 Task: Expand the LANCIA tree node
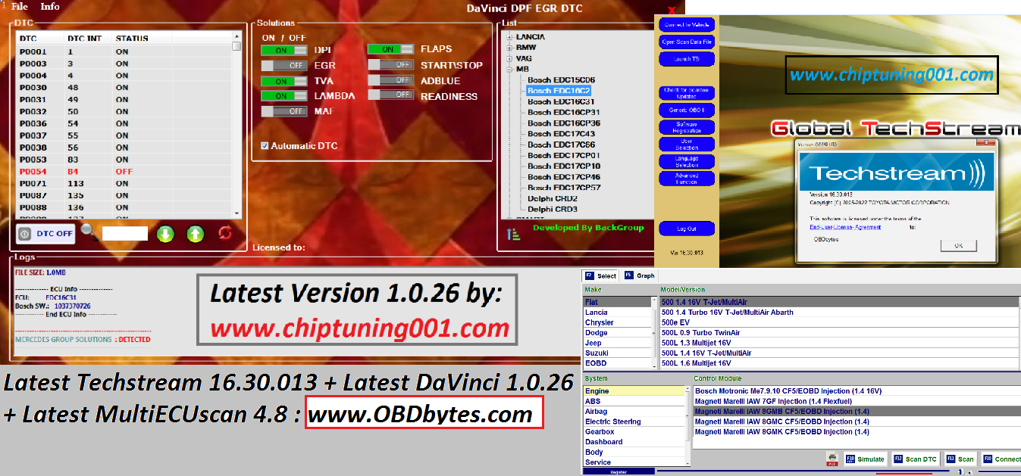point(510,37)
